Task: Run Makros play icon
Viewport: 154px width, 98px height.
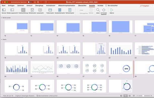Action: tap(112, 10)
